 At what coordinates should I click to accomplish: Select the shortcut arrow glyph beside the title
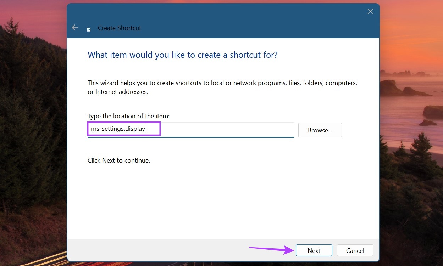(89, 30)
